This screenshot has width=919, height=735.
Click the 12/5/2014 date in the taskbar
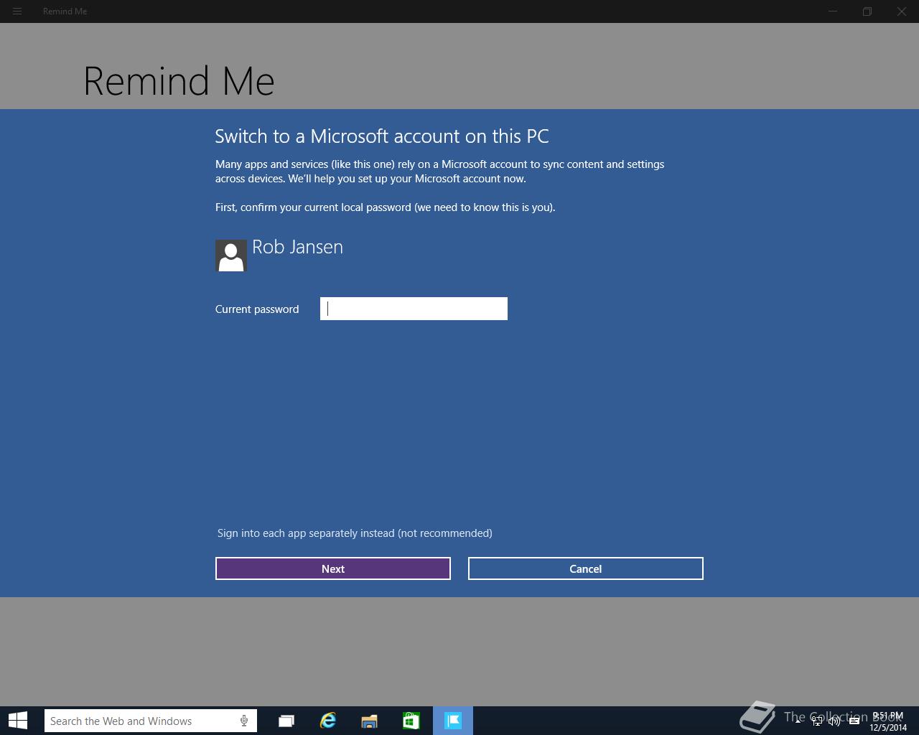pyautogui.click(x=888, y=727)
